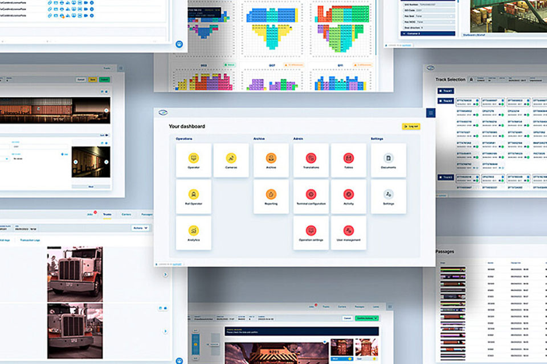Select Track1 in Track Selection

point(446,91)
